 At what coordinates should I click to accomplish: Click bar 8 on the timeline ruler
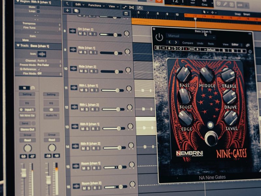158,13
